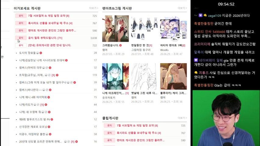260x146 pixels.
Task: Open post 이광수, 아침마당 출현
Action: 32,134
